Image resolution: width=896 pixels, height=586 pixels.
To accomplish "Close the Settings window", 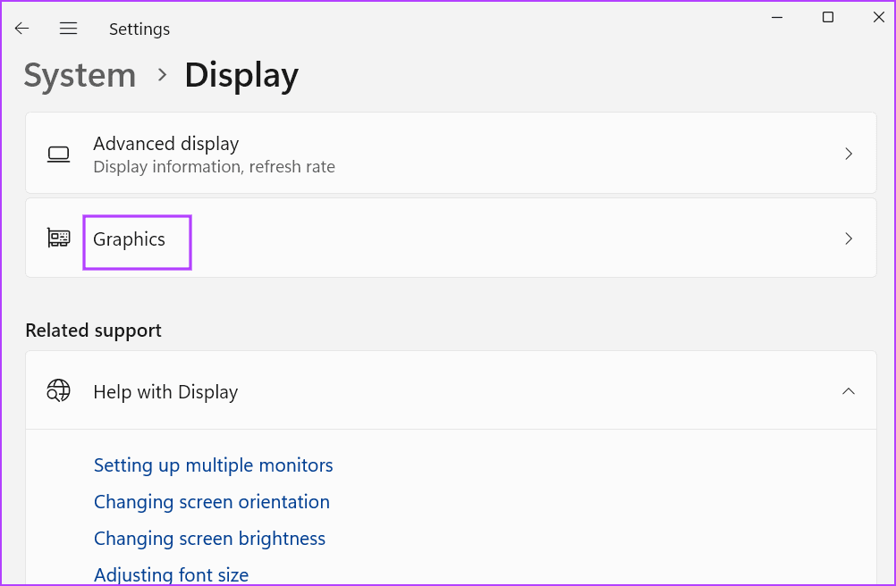I will [x=878, y=17].
